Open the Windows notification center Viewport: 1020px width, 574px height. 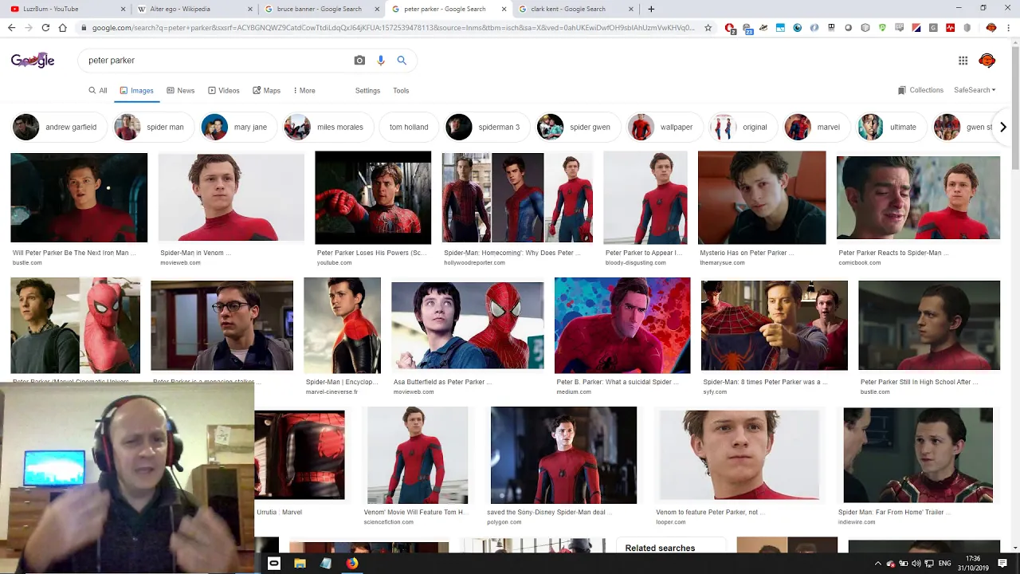click(1002, 563)
